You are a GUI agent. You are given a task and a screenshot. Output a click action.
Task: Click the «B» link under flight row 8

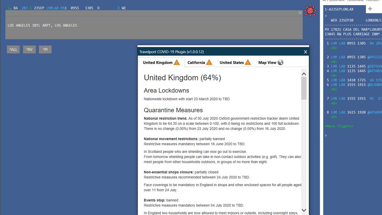click(334, 117)
